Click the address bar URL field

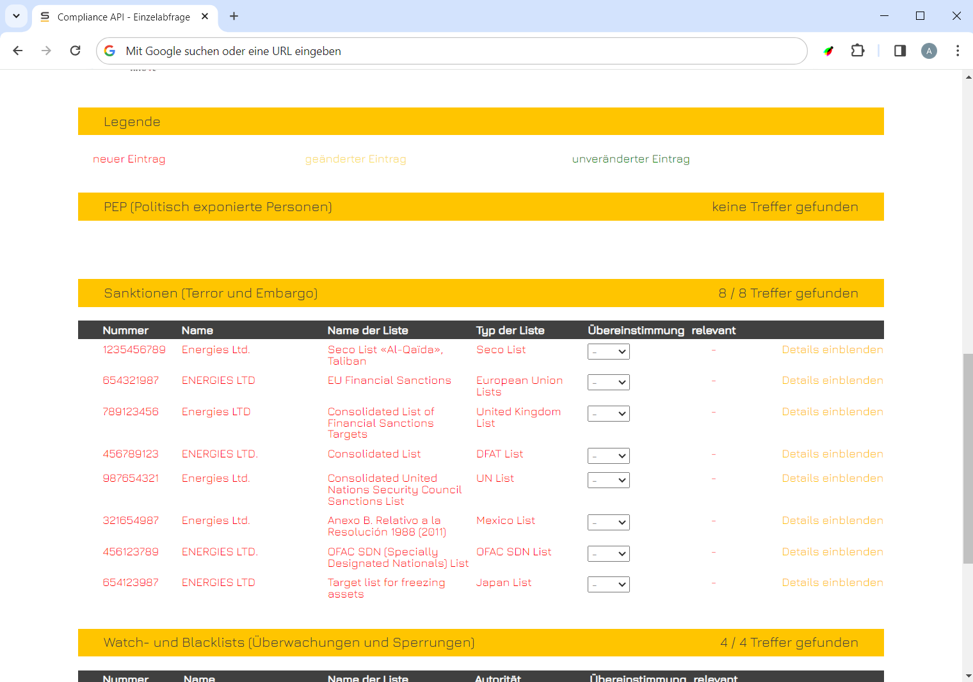point(448,51)
